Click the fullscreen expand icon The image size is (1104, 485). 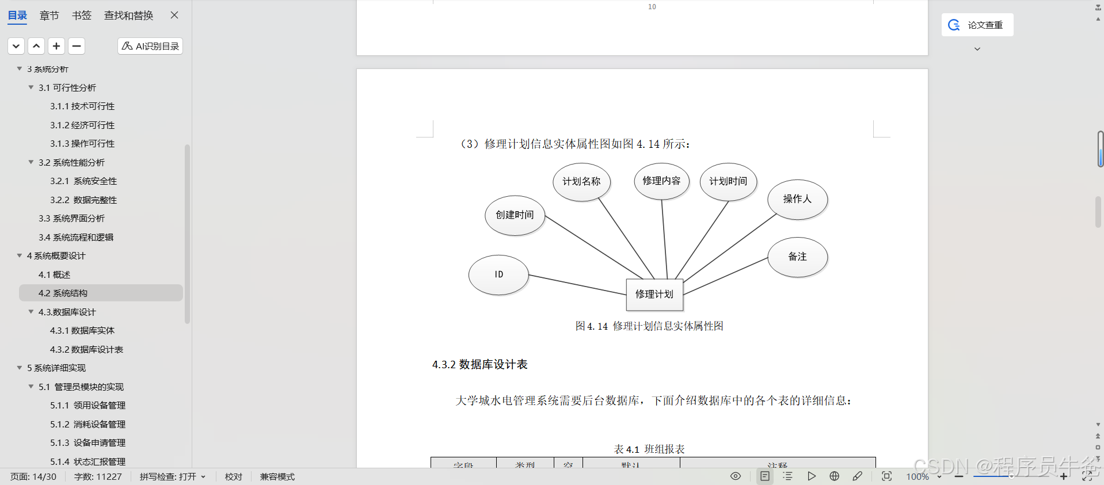click(1087, 476)
